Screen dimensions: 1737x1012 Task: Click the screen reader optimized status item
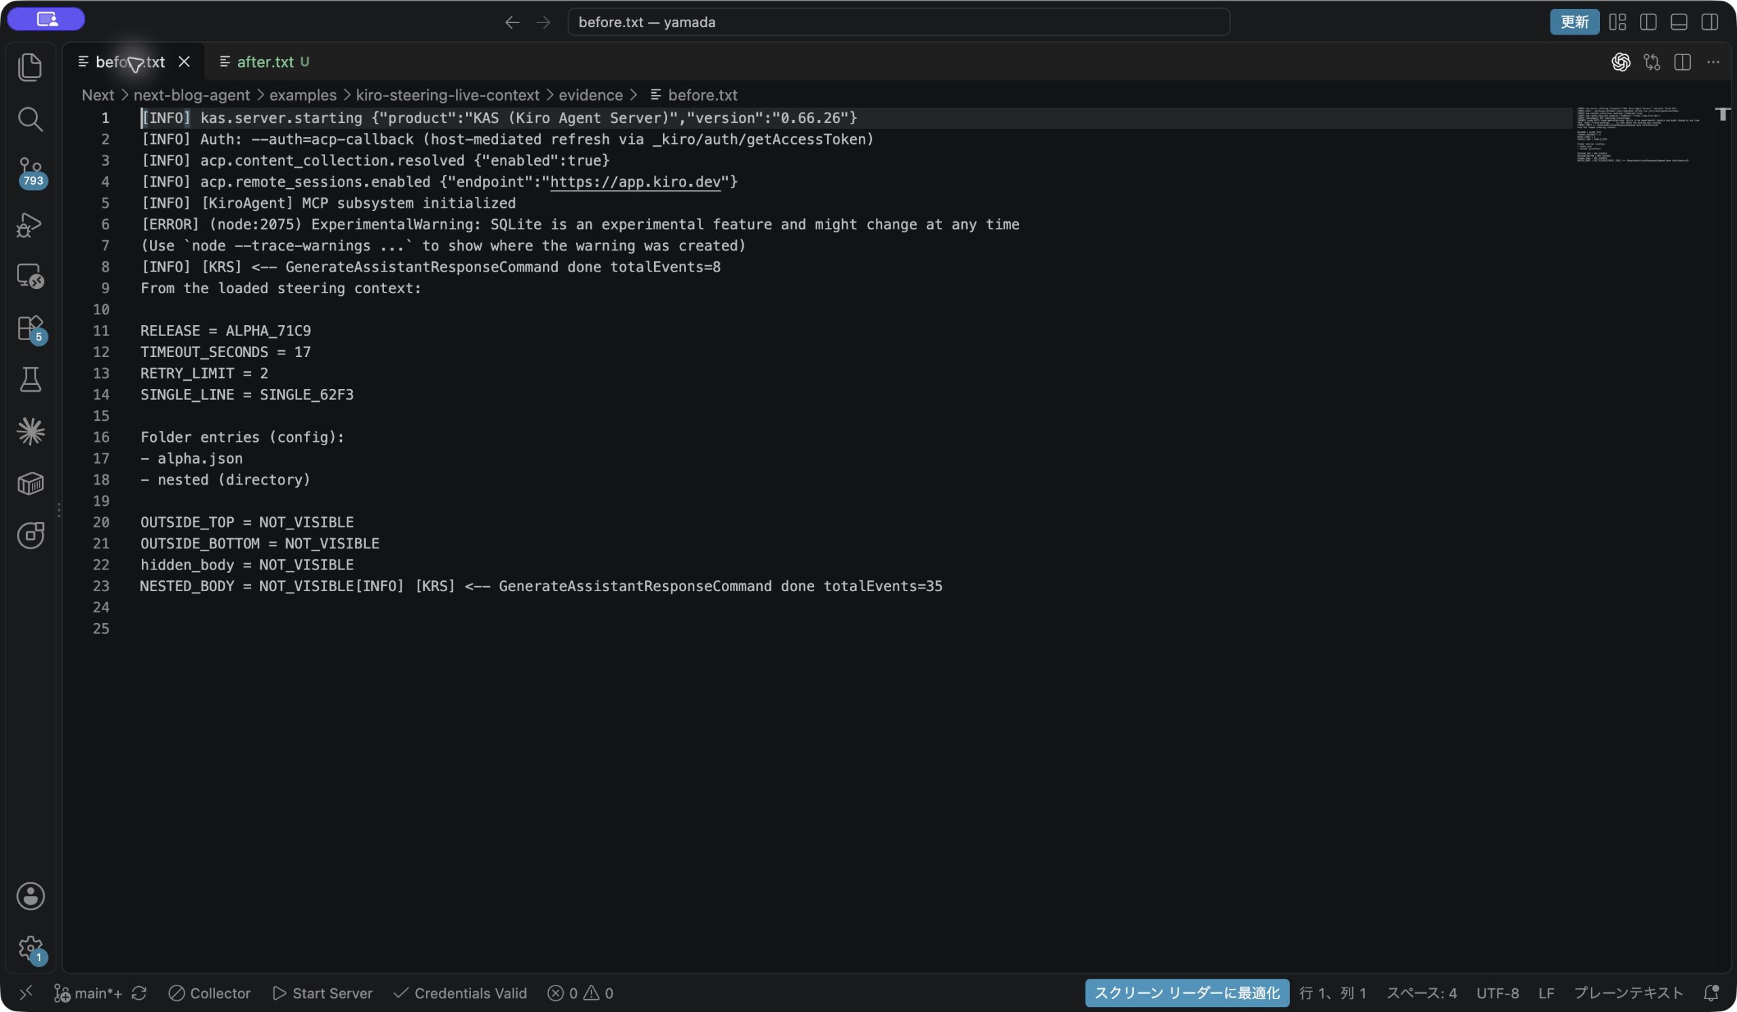point(1186,993)
